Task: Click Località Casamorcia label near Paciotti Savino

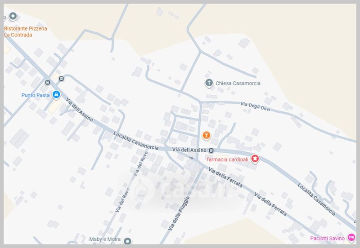Action: [317, 199]
